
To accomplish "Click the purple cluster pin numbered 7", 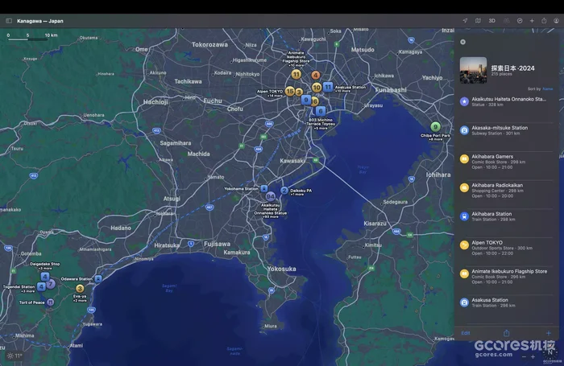I will click(51, 284).
